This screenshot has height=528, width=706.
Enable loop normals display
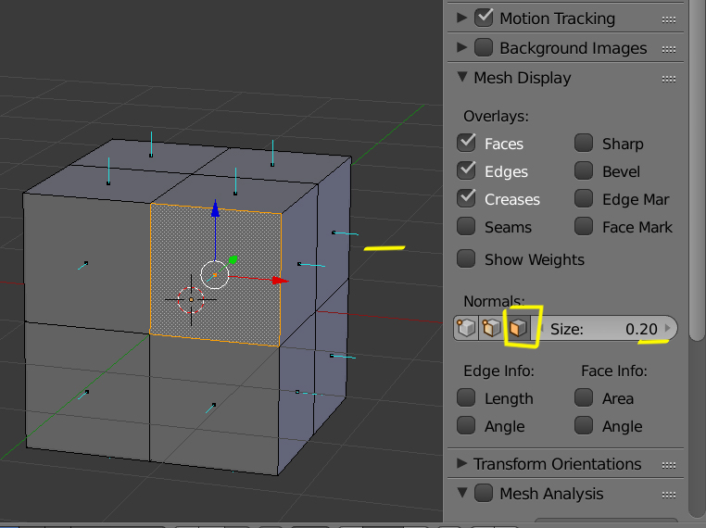[491, 328]
